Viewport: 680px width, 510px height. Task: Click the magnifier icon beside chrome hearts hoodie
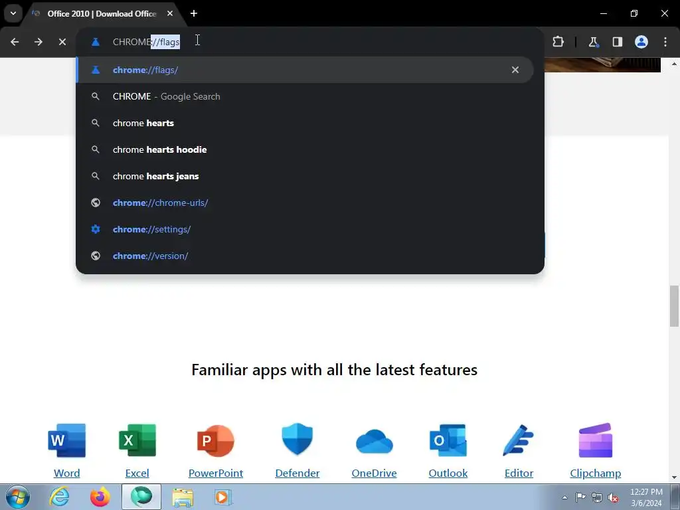coord(96,149)
